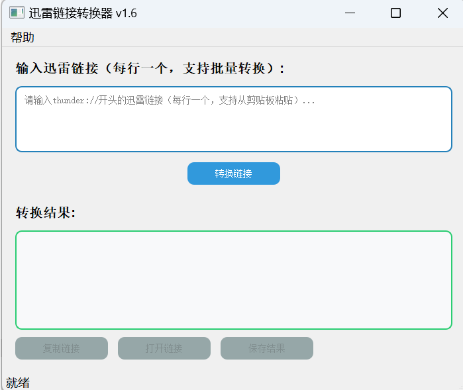Image resolution: width=463 pixels, height=390 pixels.
Task: Click empty menu bar space right of 帮助
Action: (232, 38)
